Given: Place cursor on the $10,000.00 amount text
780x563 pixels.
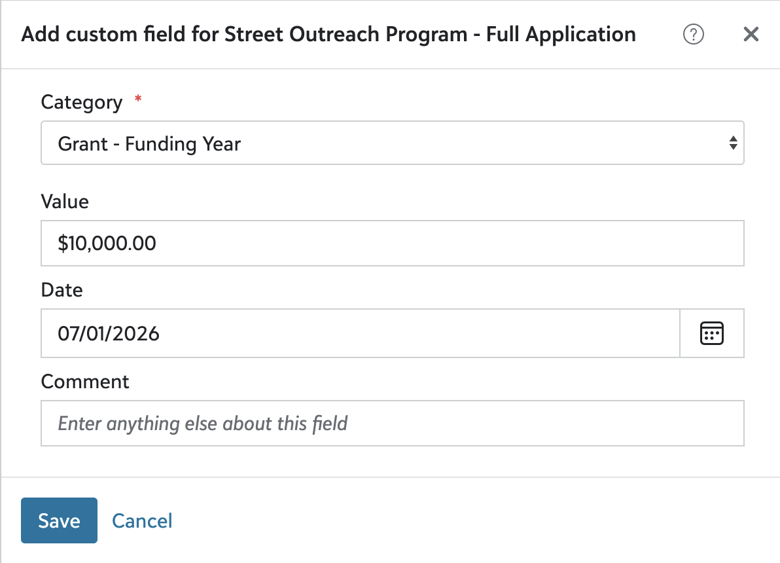Looking at the screenshot, I should click(x=107, y=243).
